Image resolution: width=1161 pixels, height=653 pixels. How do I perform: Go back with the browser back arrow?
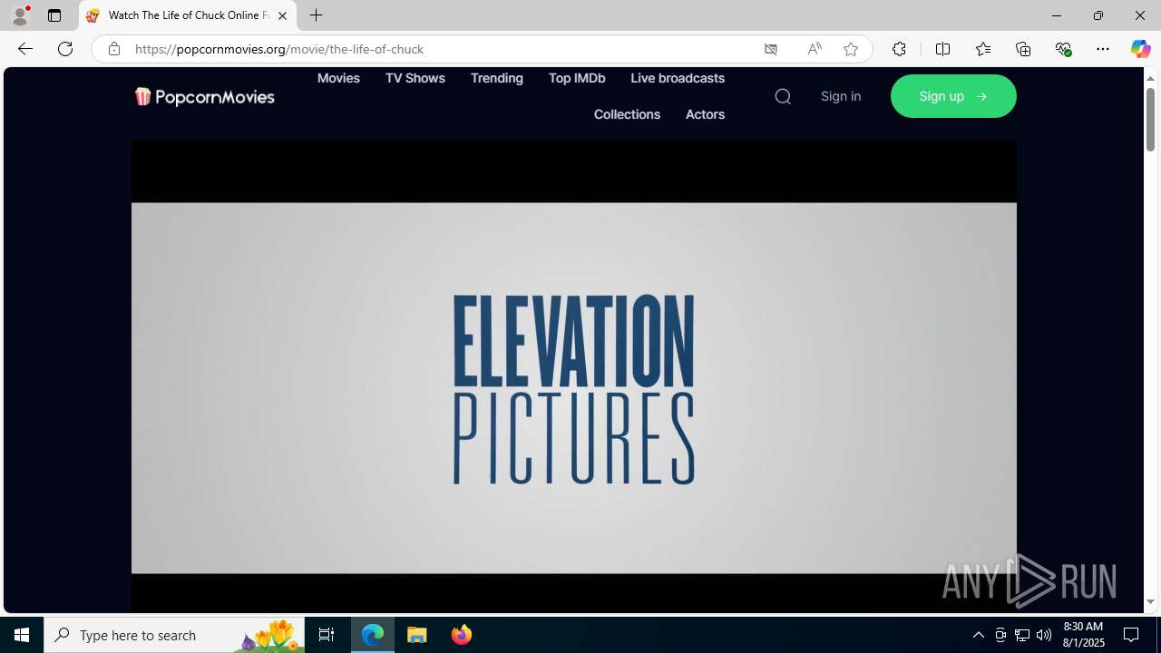tap(24, 49)
